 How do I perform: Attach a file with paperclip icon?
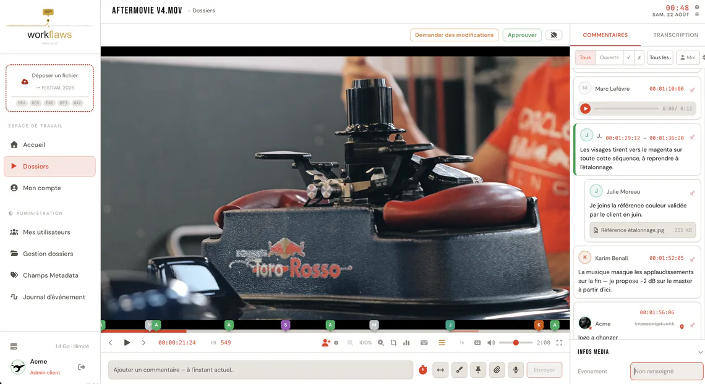(497, 370)
